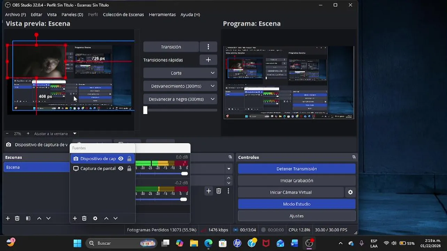Open Archivo (F) menu
The image size is (447, 251).
15,15
